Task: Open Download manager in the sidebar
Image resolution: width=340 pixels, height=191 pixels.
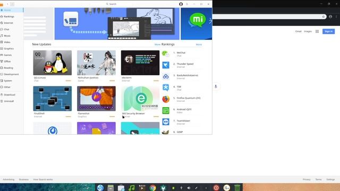Action: point(12,95)
